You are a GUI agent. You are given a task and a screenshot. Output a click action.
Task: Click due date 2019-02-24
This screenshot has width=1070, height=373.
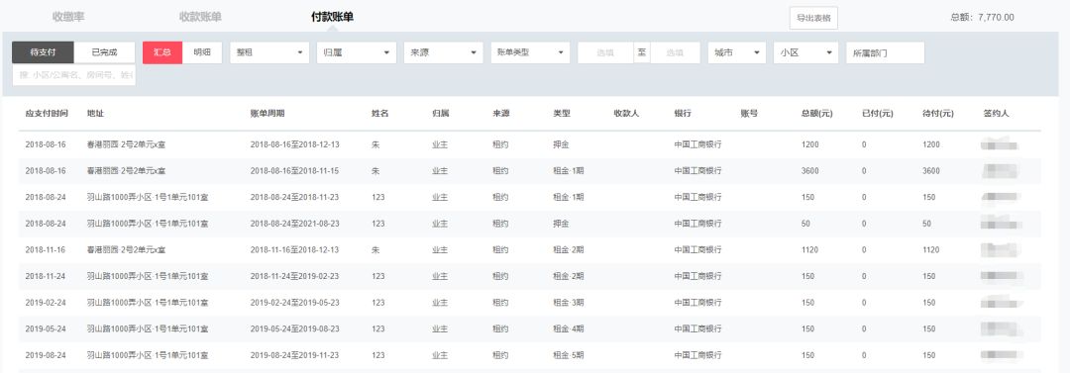(46, 303)
